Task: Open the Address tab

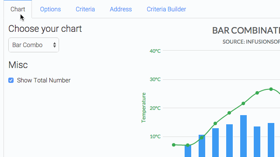Action: (121, 9)
